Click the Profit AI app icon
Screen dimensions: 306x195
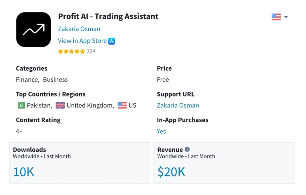33,30
